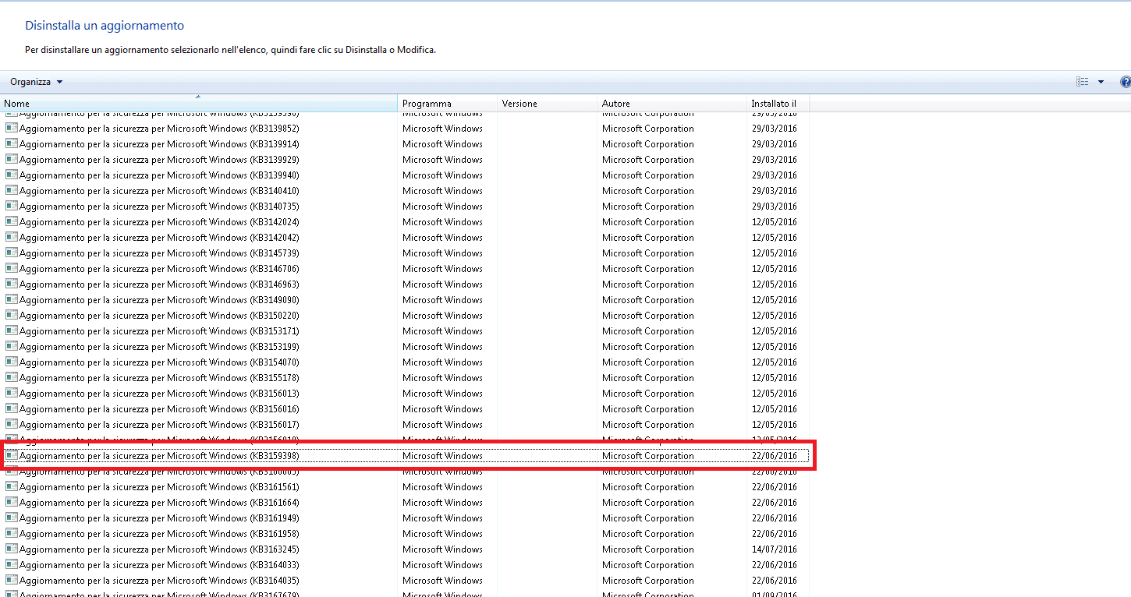Click icon of update KB3159398
Screen dimensions: 1131x597
[x=12, y=456]
